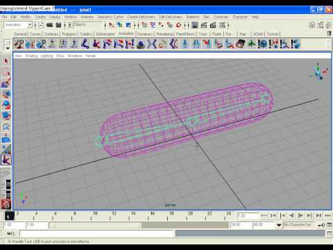Click the red logo icon below toolbox
Viewport: 333px width, 250px height.
click(x=6, y=204)
